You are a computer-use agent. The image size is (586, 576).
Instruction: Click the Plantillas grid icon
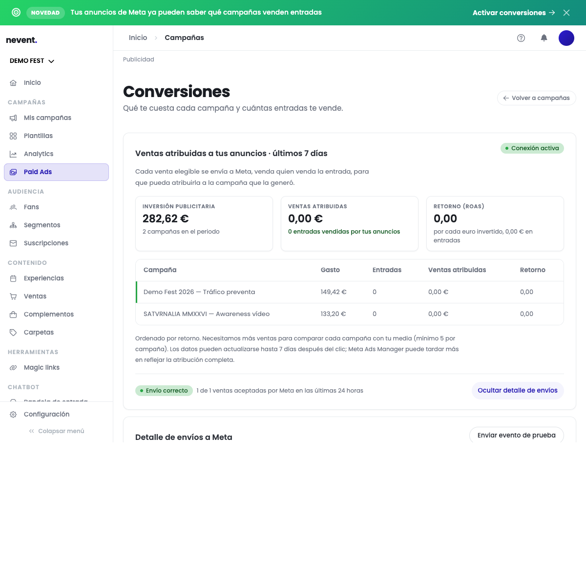[x=13, y=136]
